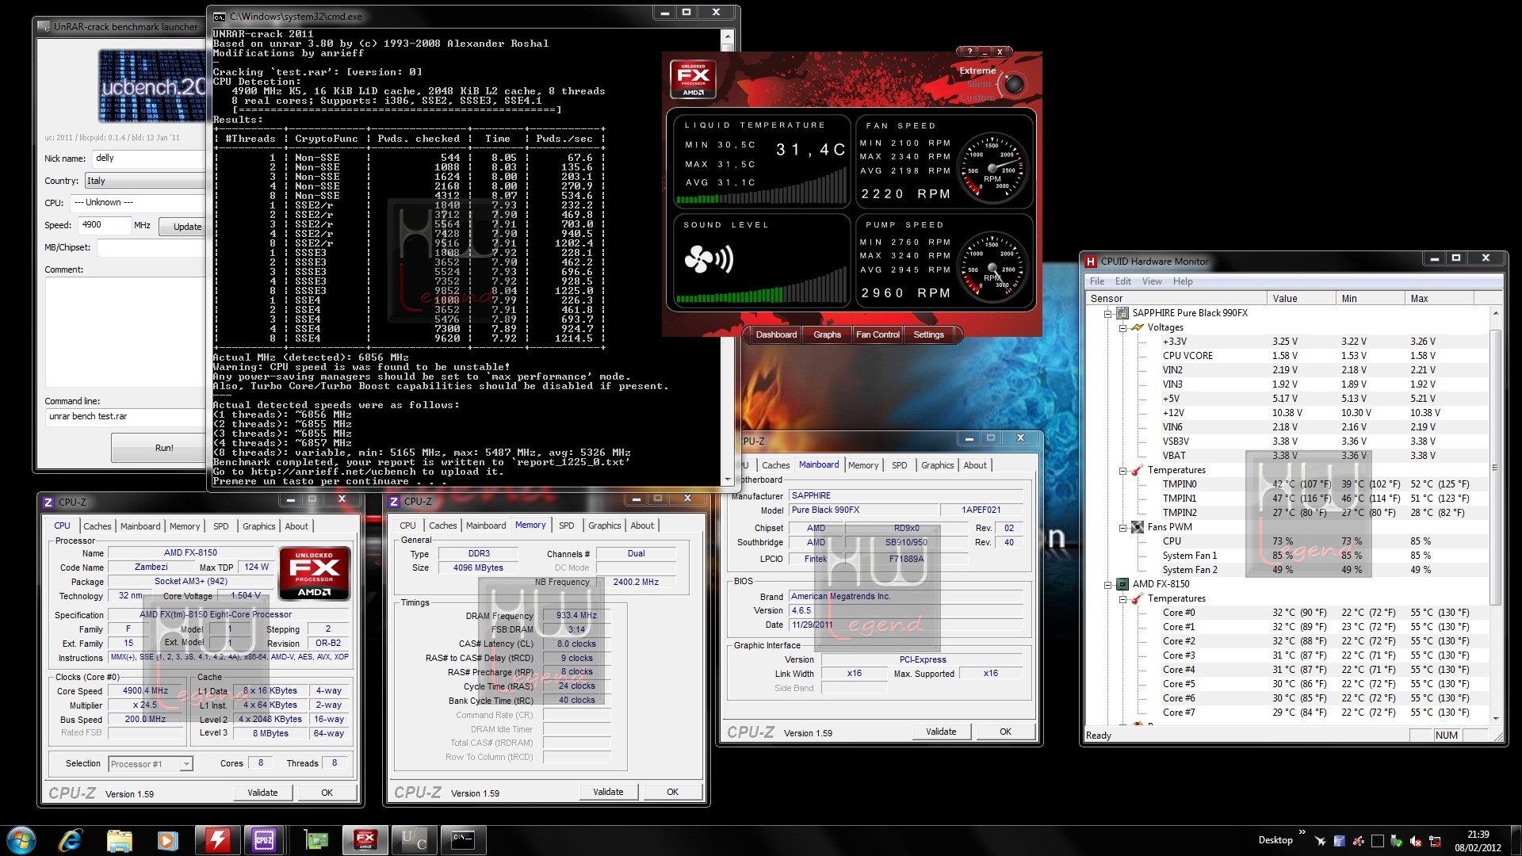Open SPD tab in CPU-Z Memory window
Viewport: 1522px width, 856px height.
[x=567, y=525]
